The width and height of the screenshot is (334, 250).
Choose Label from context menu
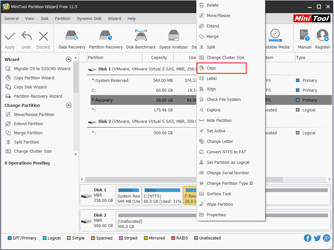231,79
